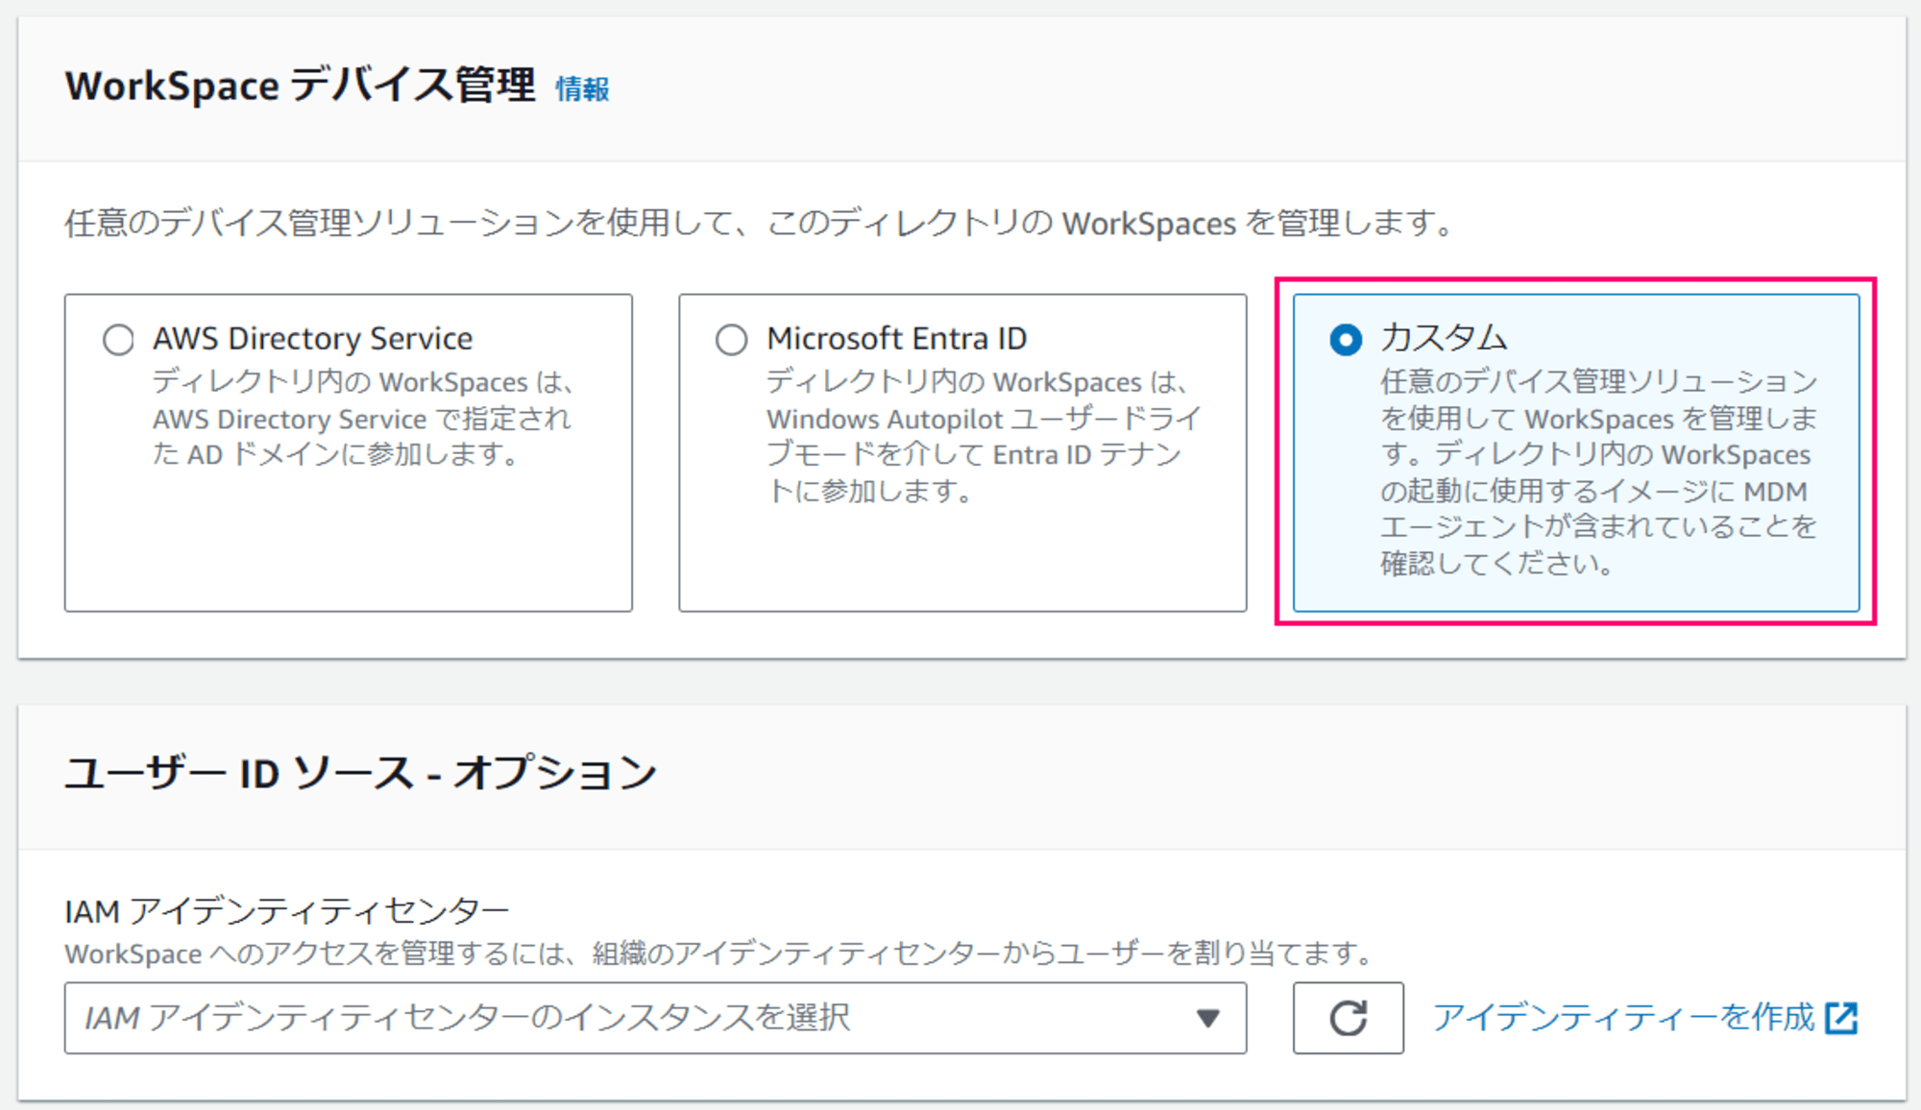1921x1110 pixels.
Task: Click the external link icon next to アイデンティティーを作成
Action: click(x=1842, y=1018)
